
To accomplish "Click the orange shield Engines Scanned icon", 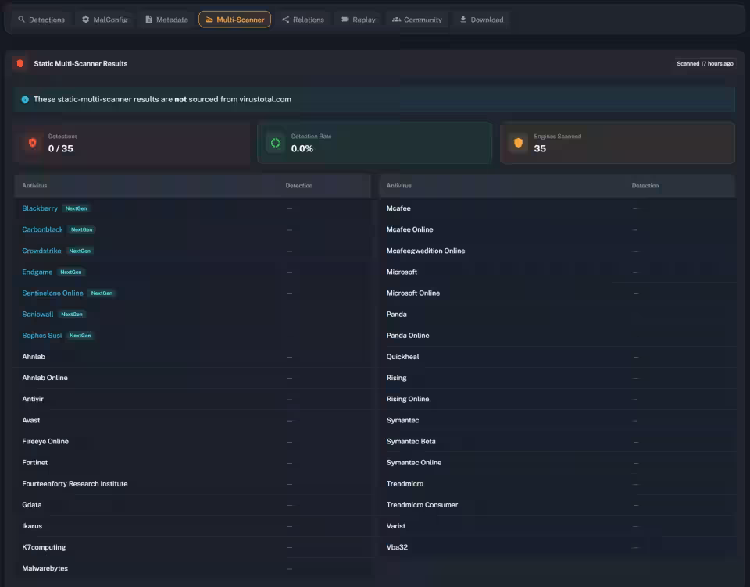I will tap(518, 143).
